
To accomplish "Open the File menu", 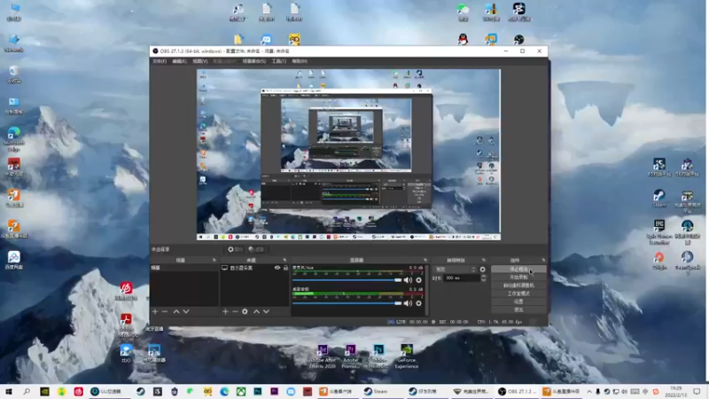I will [x=160, y=61].
